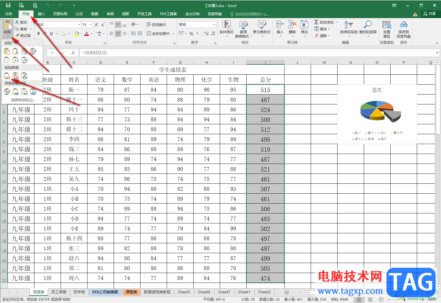441x303 pixels.
Task: Click the Clear (清除) button
Action: (322, 36)
